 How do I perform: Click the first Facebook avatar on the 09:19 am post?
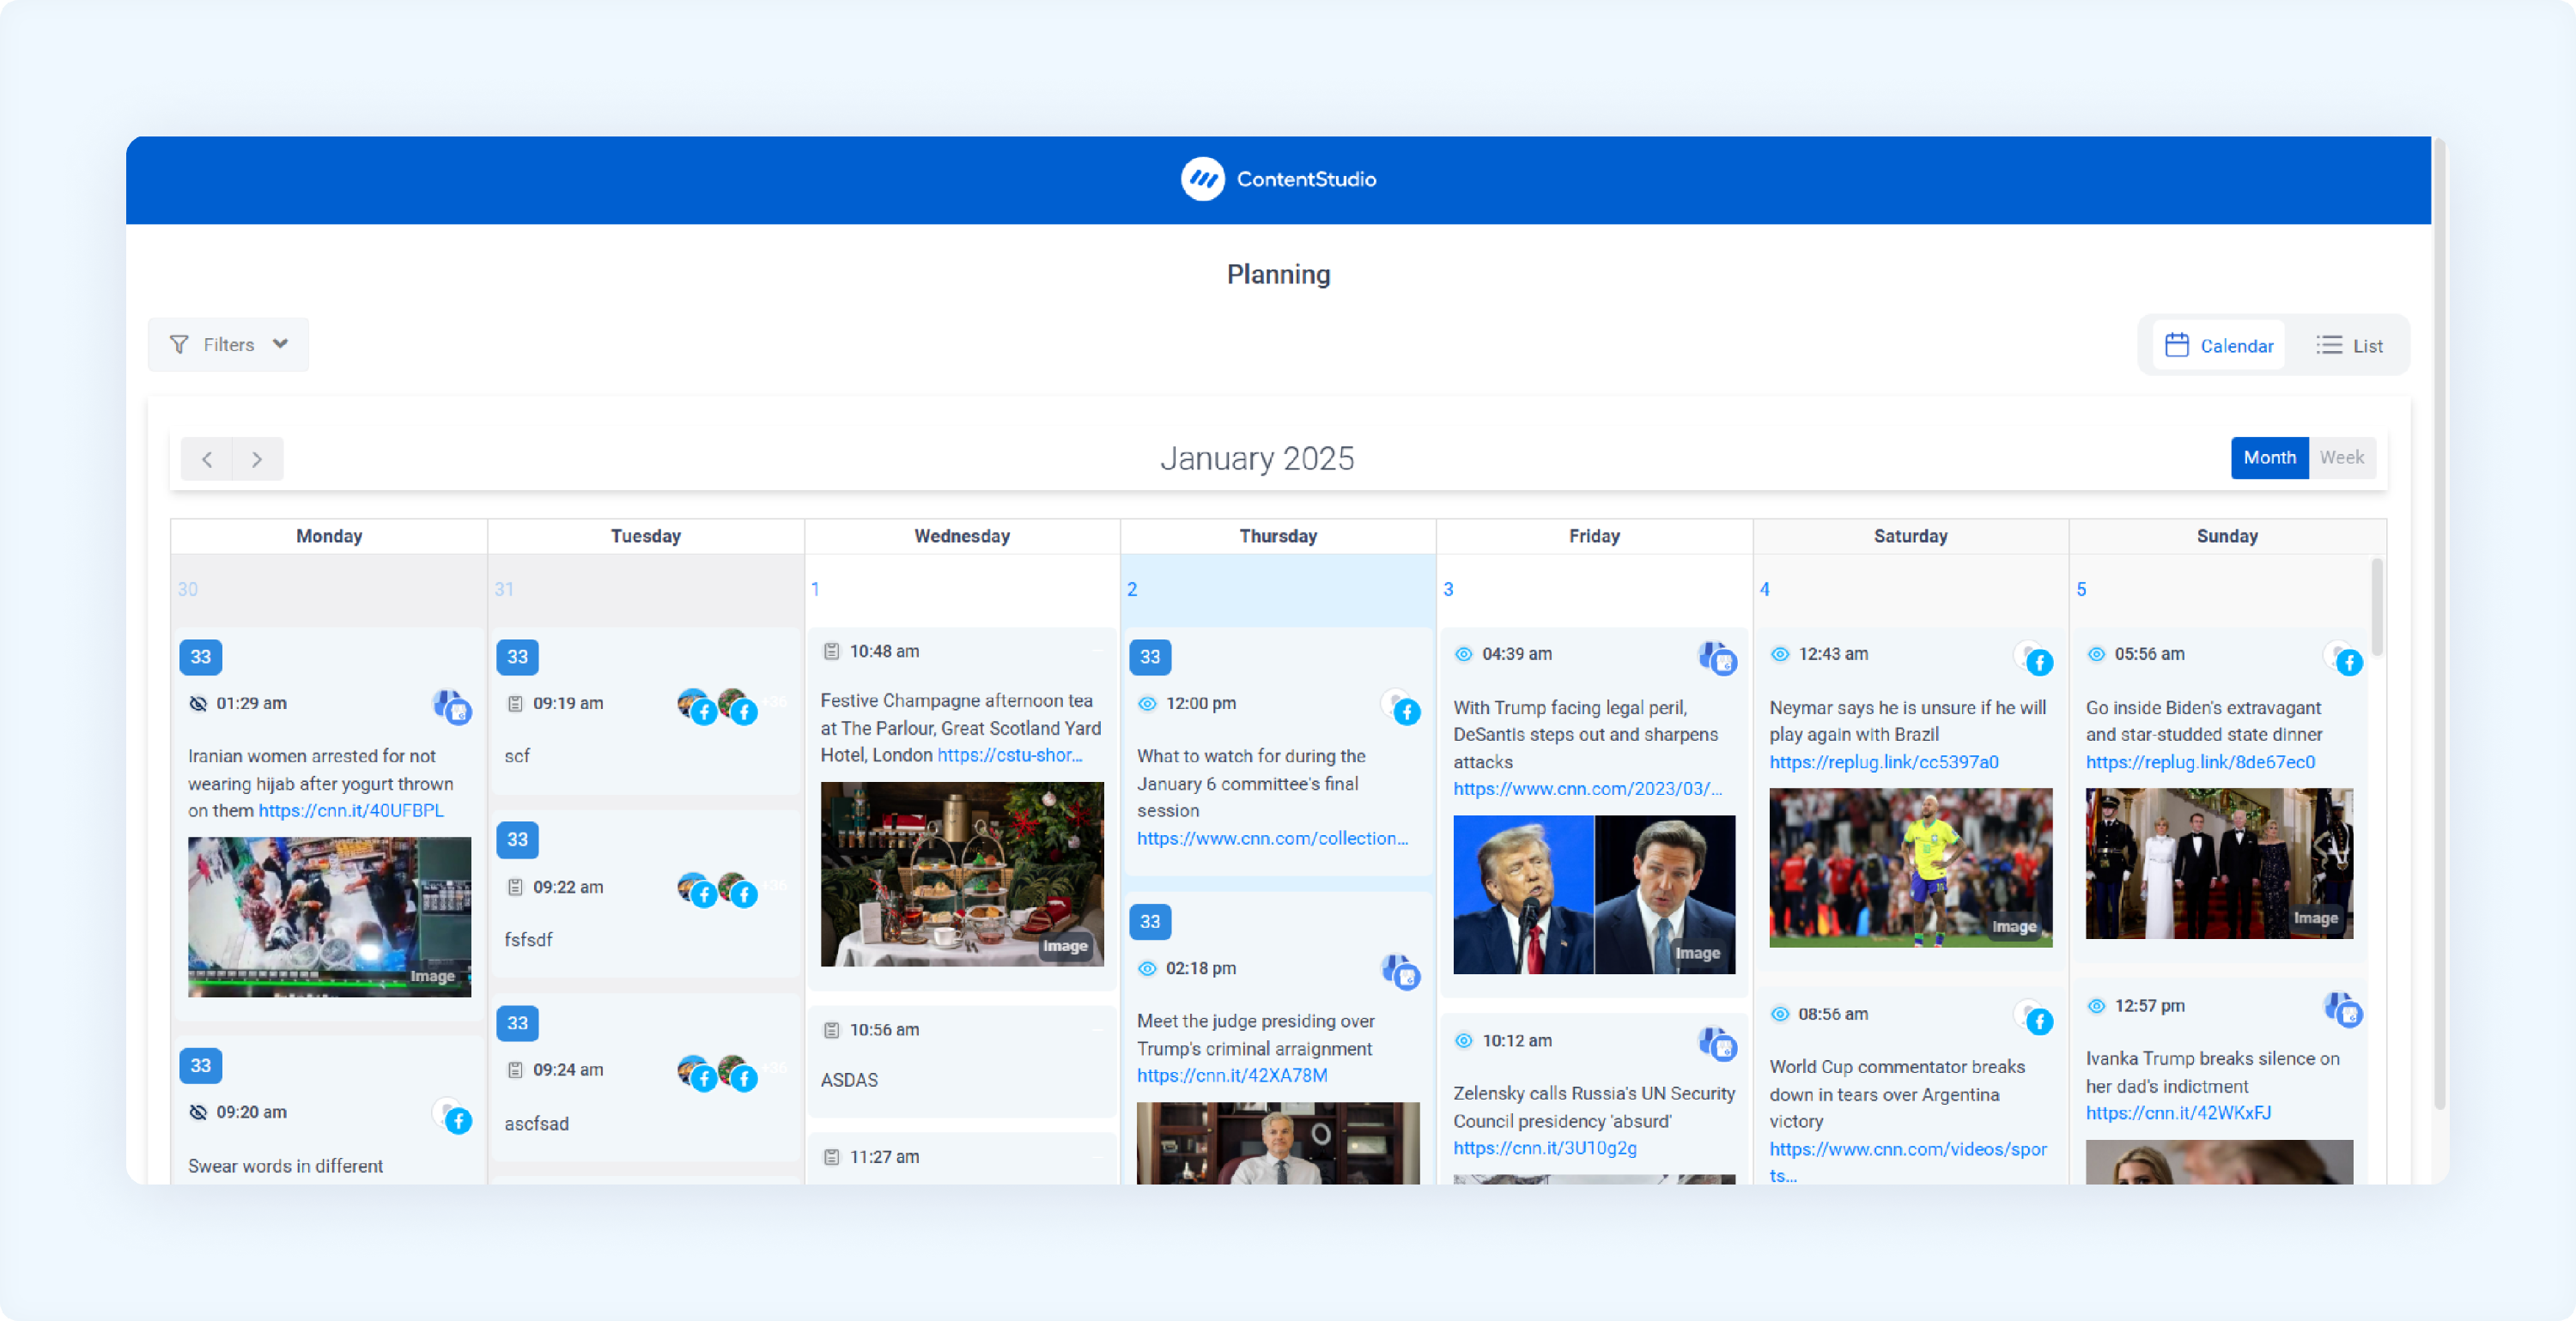[x=697, y=706]
